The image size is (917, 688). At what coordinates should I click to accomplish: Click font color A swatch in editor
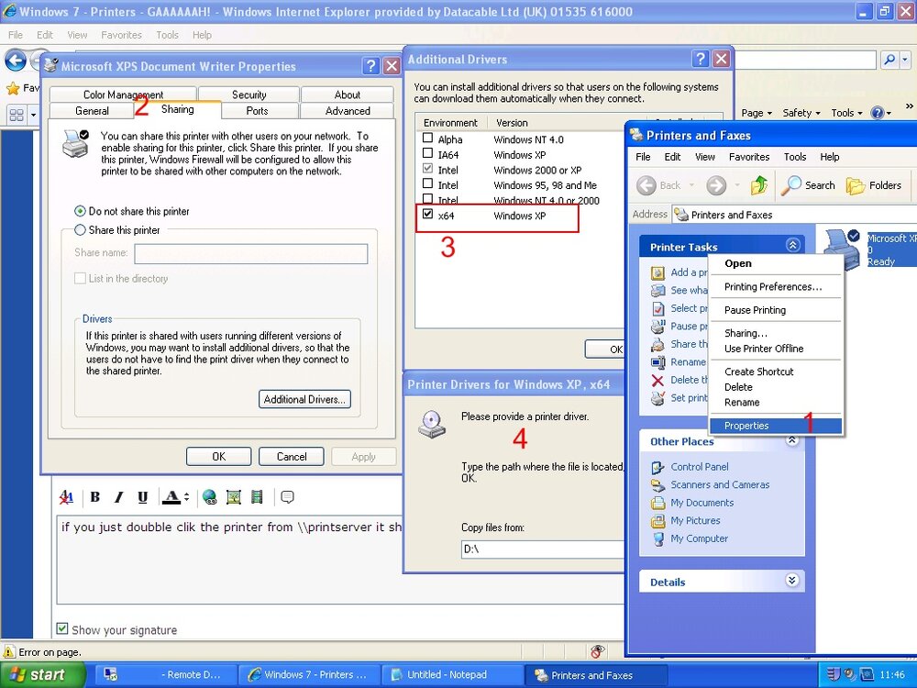pos(171,497)
